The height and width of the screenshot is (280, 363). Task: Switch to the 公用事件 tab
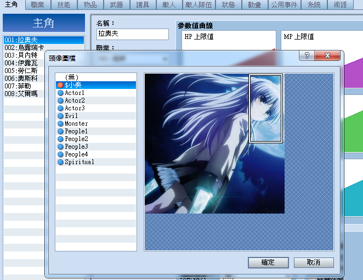(x=284, y=4)
